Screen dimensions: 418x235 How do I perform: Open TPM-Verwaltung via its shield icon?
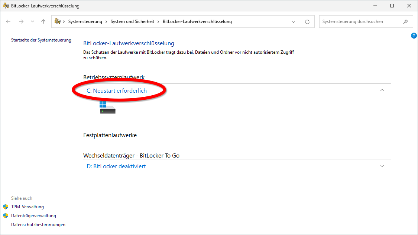coord(6,207)
